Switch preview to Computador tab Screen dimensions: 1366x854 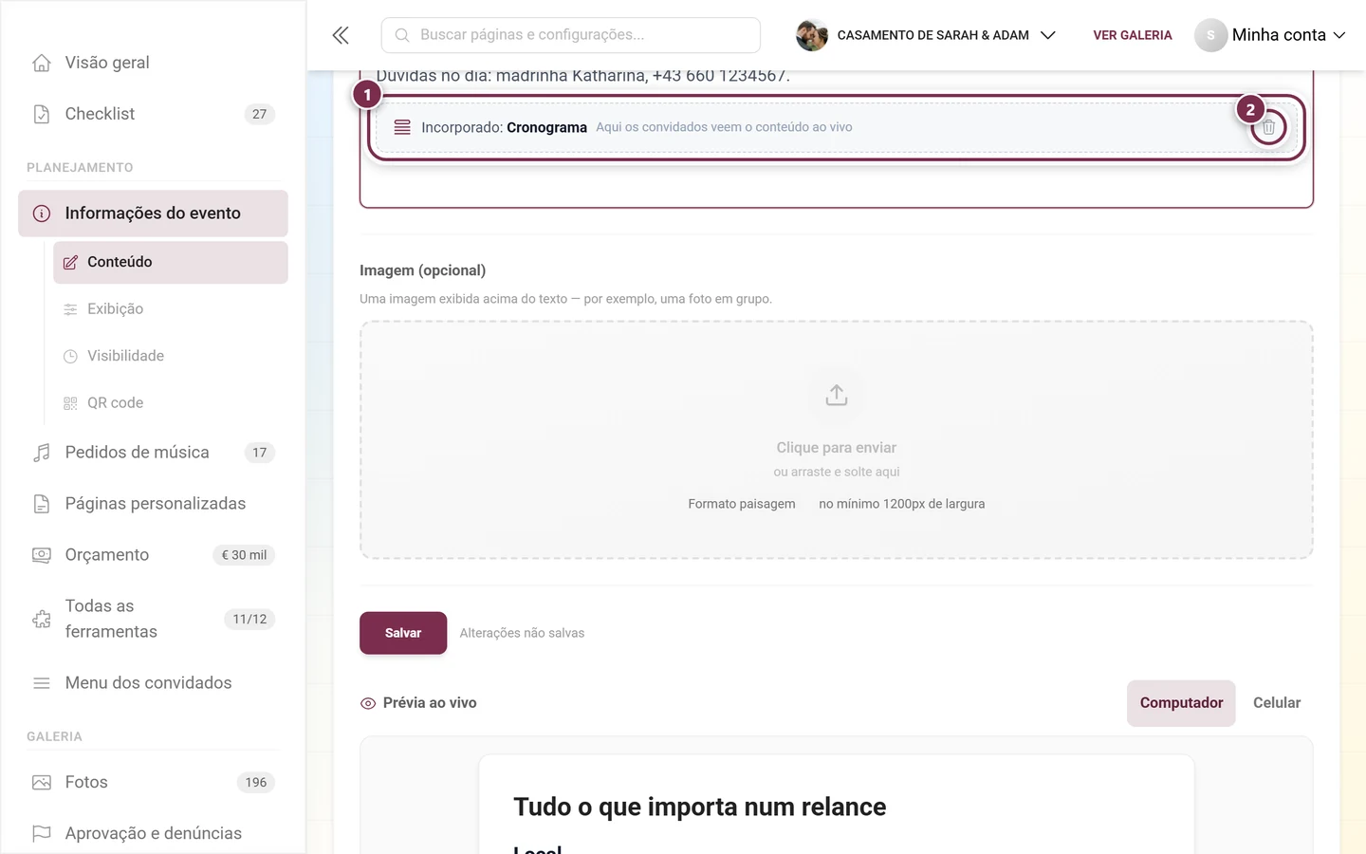1181,703
